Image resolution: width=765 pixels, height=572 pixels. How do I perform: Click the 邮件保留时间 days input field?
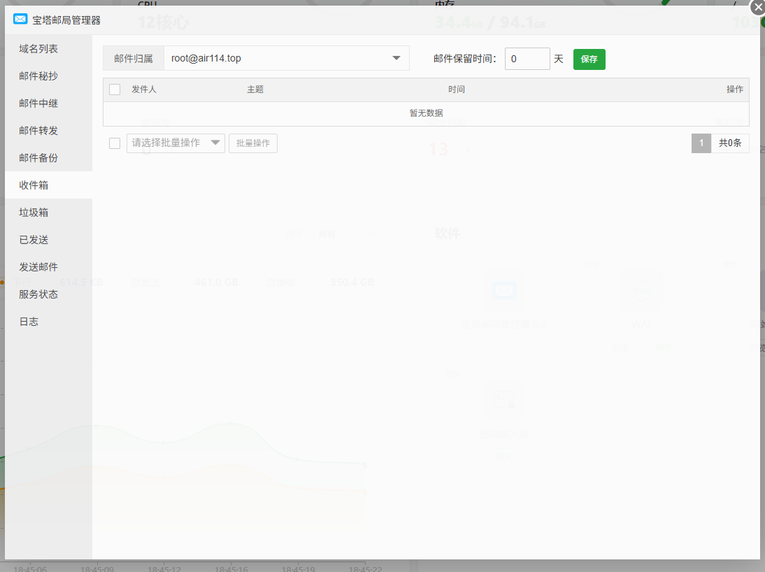[527, 59]
